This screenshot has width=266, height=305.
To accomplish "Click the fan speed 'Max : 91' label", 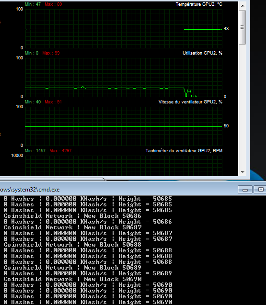I will 53,102.
